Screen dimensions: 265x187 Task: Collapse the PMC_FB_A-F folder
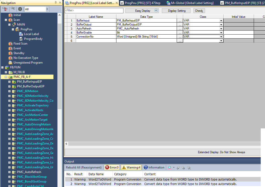[x=6, y=77]
